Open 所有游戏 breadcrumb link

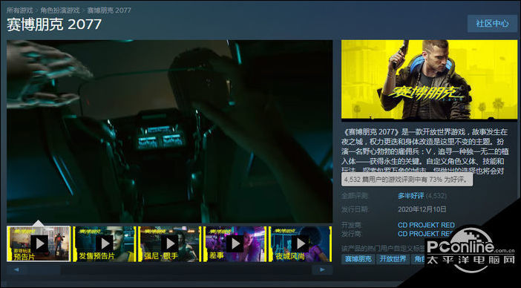[19, 10]
